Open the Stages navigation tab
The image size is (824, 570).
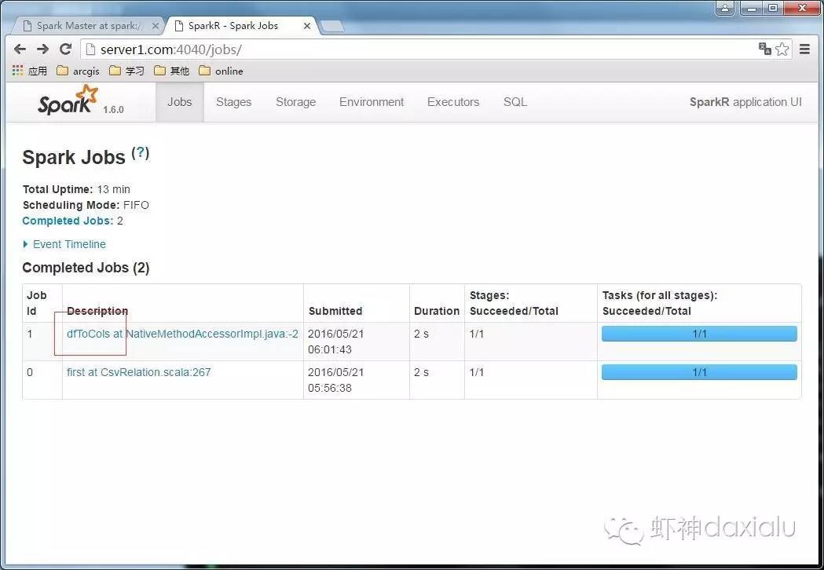coord(234,102)
